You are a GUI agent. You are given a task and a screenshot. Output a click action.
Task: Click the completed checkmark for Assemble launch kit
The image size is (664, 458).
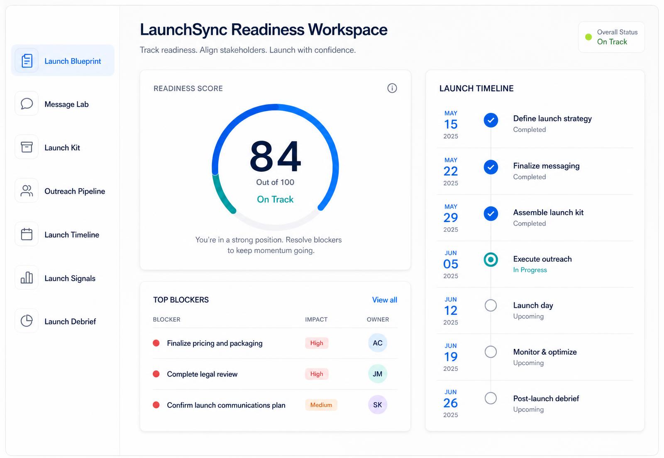point(491,214)
